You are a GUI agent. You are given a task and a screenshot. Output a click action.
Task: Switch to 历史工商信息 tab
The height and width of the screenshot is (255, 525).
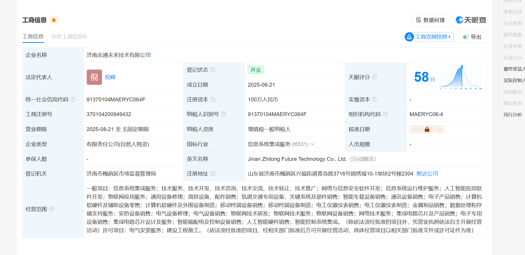pos(68,37)
